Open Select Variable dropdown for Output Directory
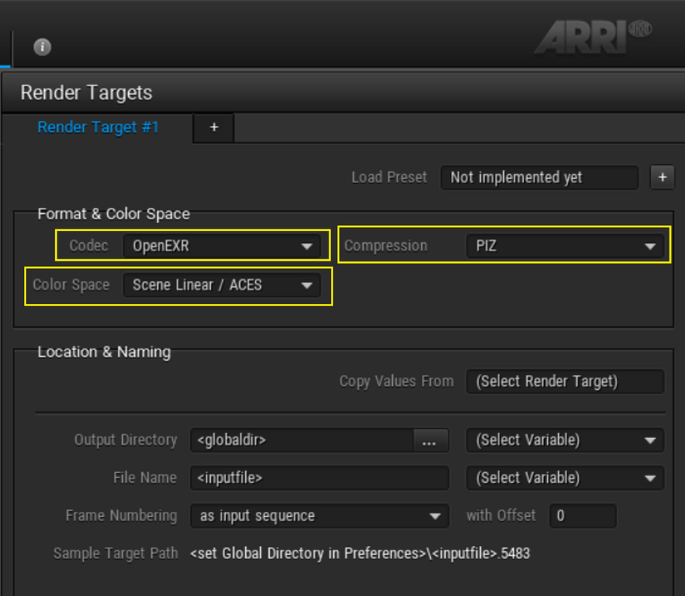The width and height of the screenshot is (685, 596). click(x=565, y=440)
